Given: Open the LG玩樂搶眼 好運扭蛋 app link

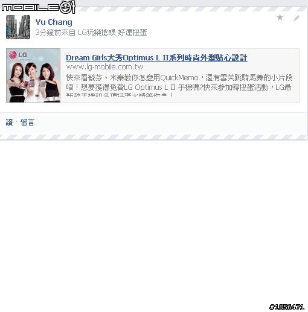Looking at the screenshot, I should [112, 33].
